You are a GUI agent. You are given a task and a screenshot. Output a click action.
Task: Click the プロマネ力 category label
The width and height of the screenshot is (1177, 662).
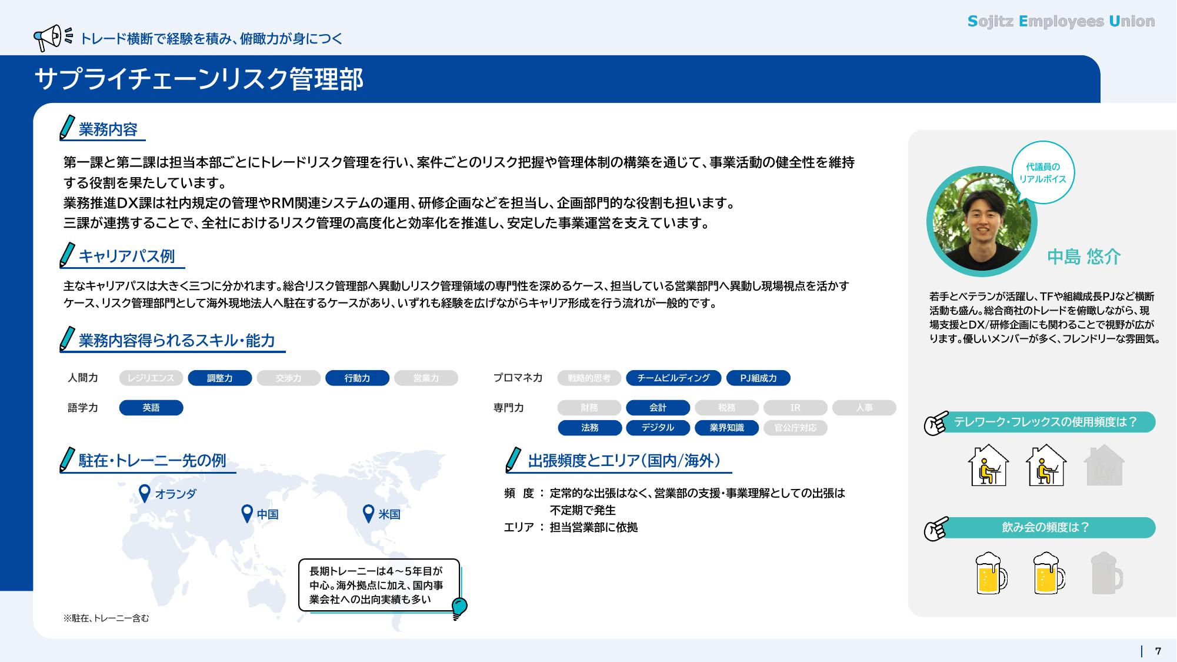(x=518, y=378)
